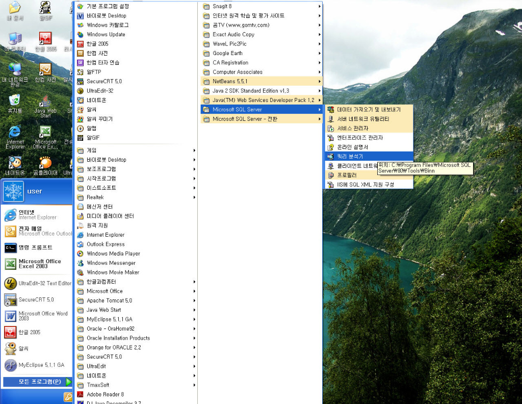Open 한글과컴퓨터 folder
This screenshot has width=522, height=404.
point(136,282)
